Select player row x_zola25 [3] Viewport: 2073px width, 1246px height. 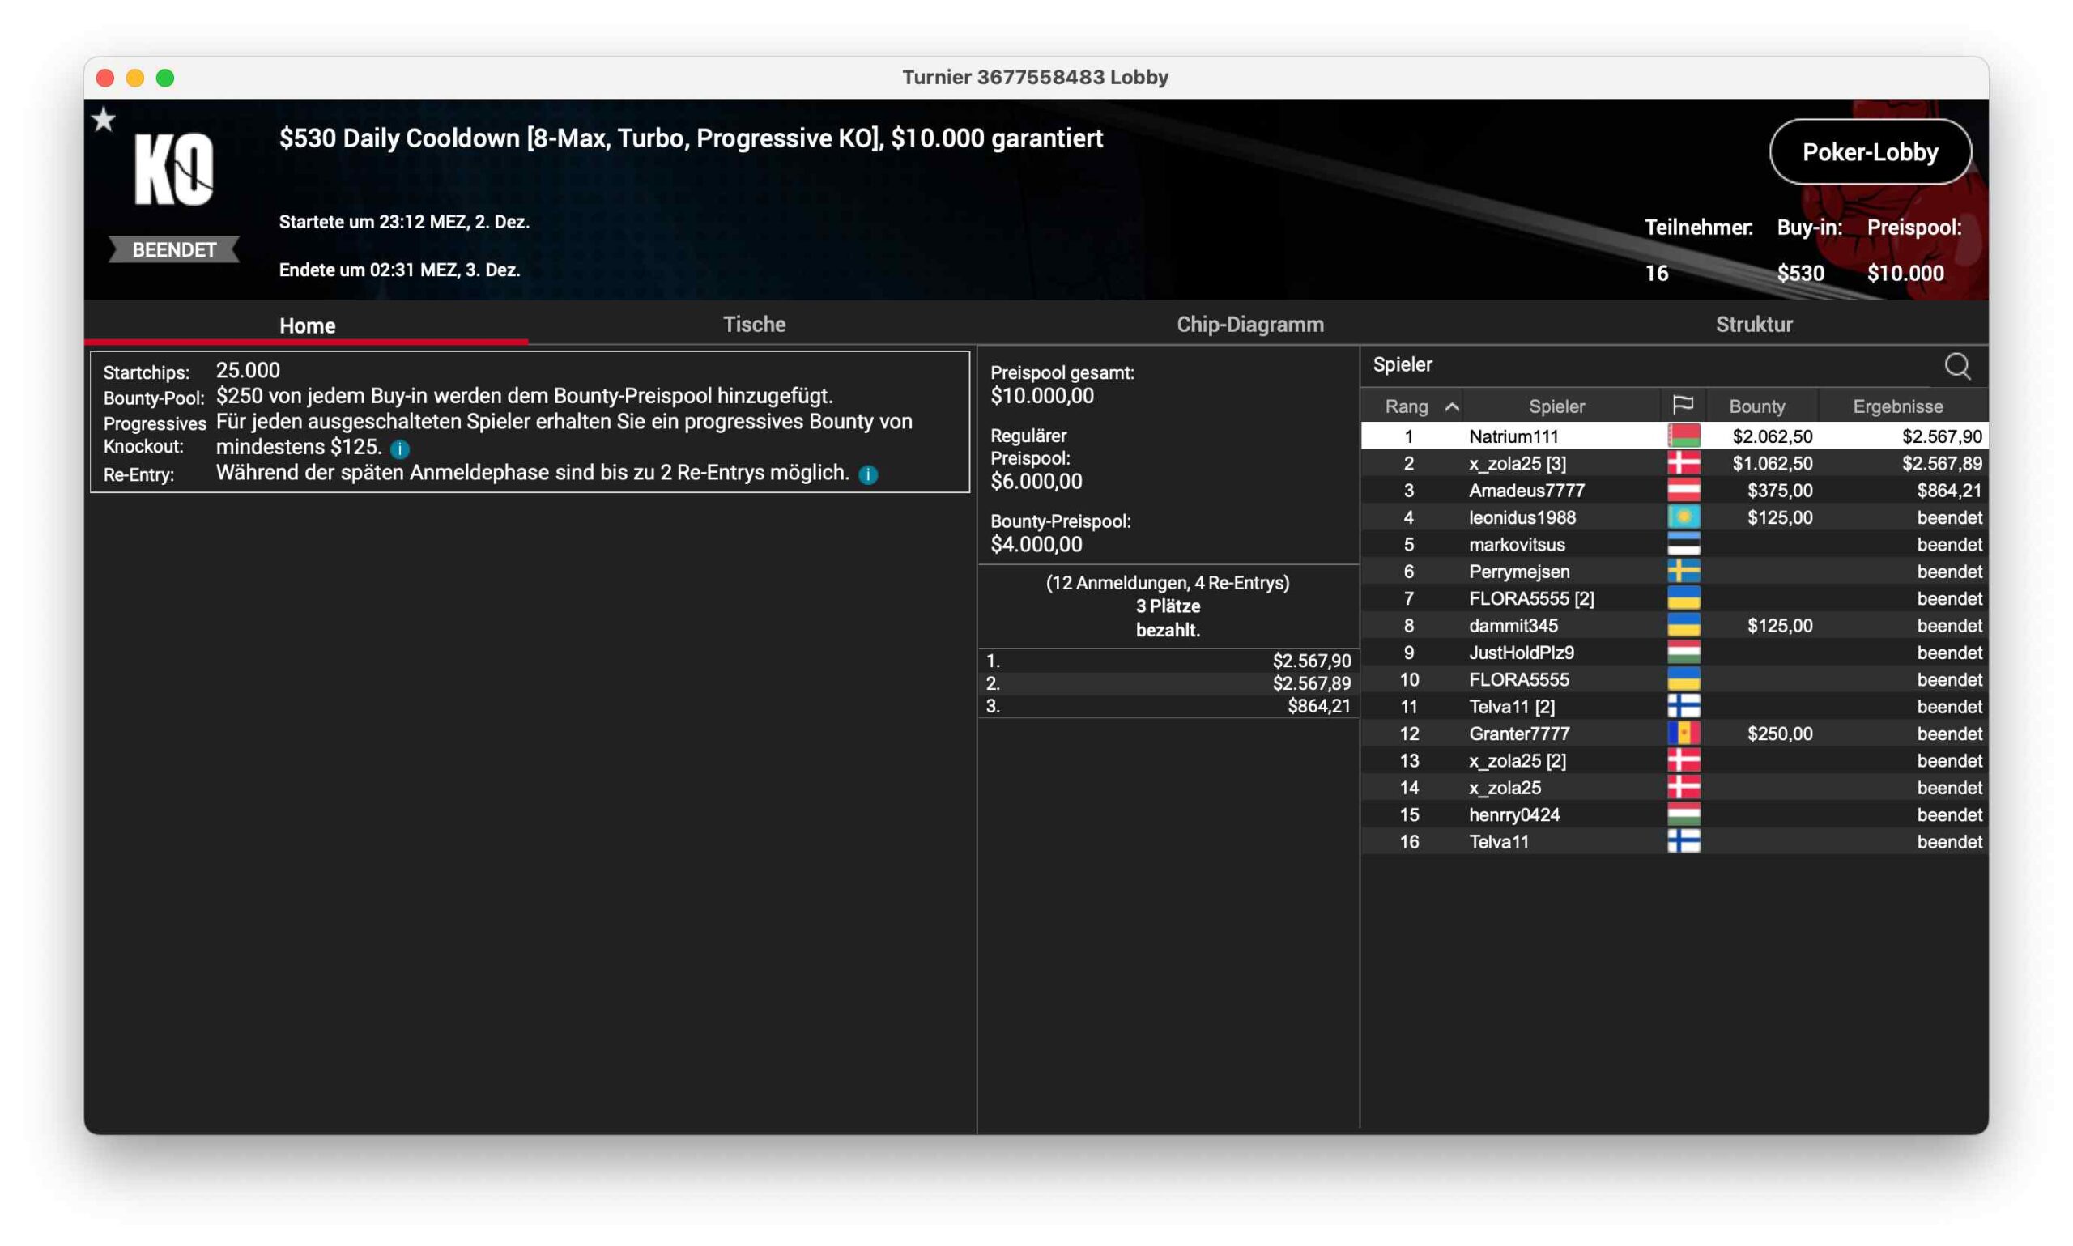[1517, 463]
